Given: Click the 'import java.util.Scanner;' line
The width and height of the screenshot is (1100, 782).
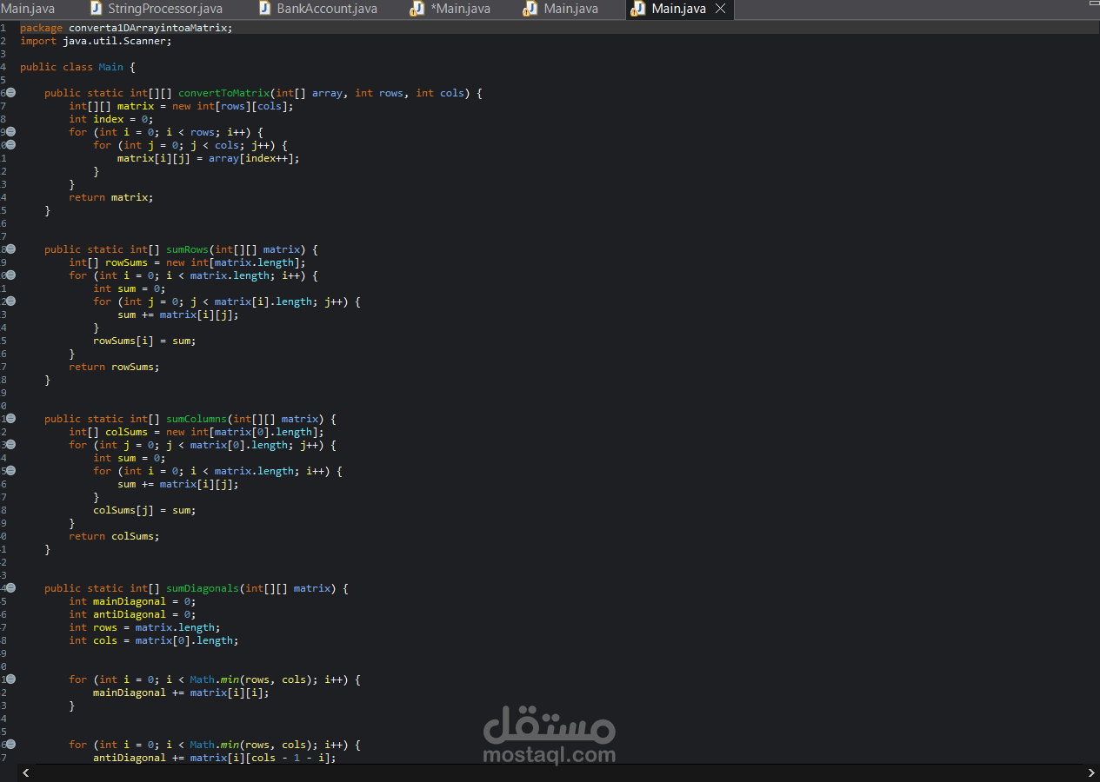Looking at the screenshot, I should pos(96,41).
